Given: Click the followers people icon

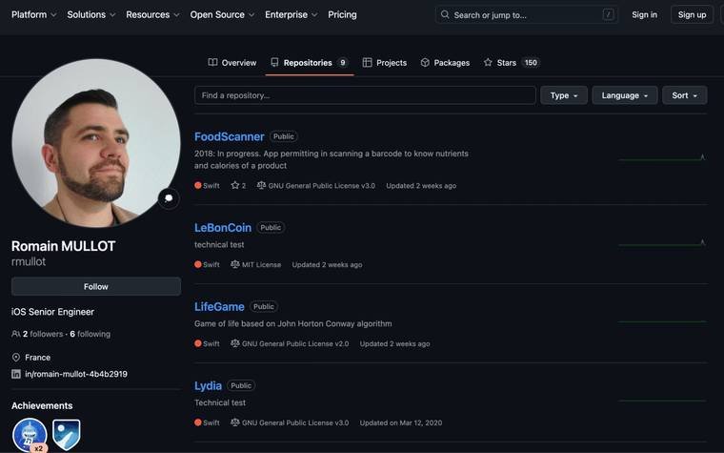Looking at the screenshot, I should (15, 334).
